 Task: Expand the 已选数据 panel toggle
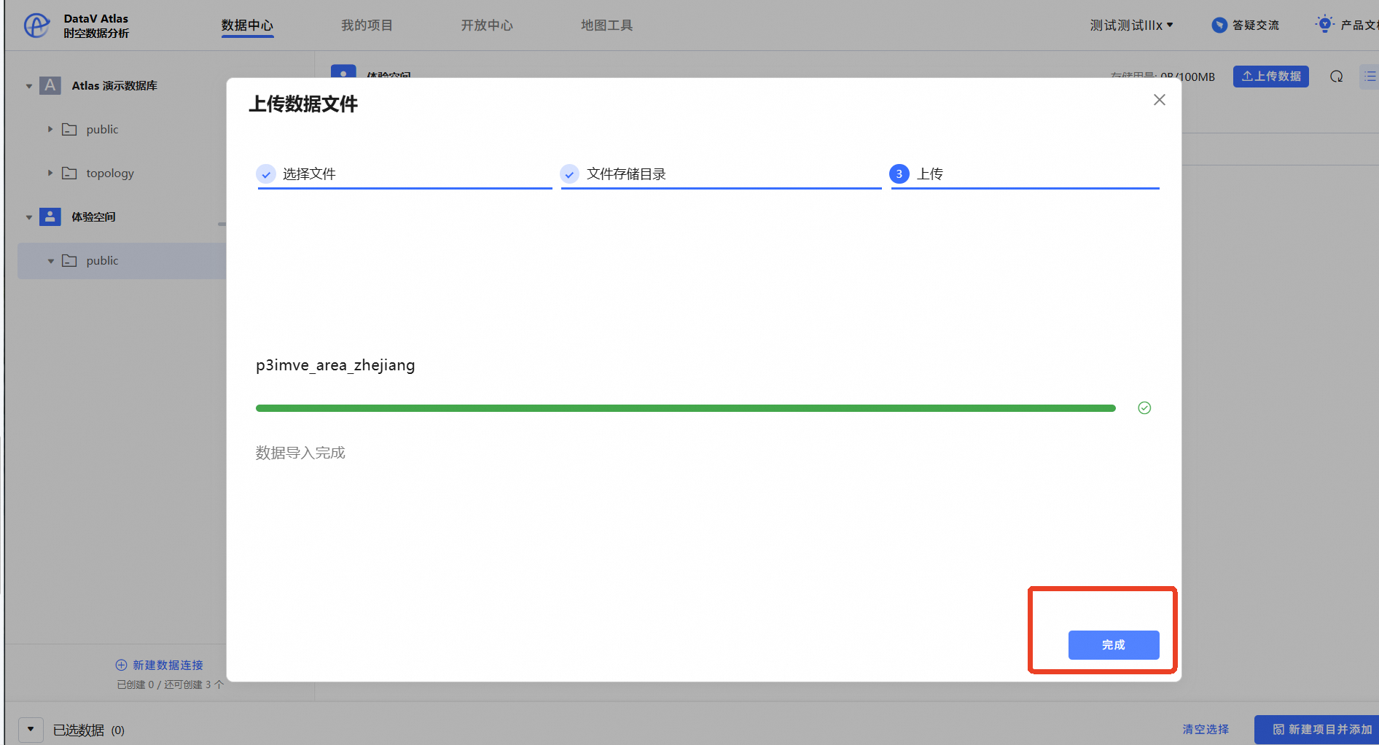tap(31, 729)
